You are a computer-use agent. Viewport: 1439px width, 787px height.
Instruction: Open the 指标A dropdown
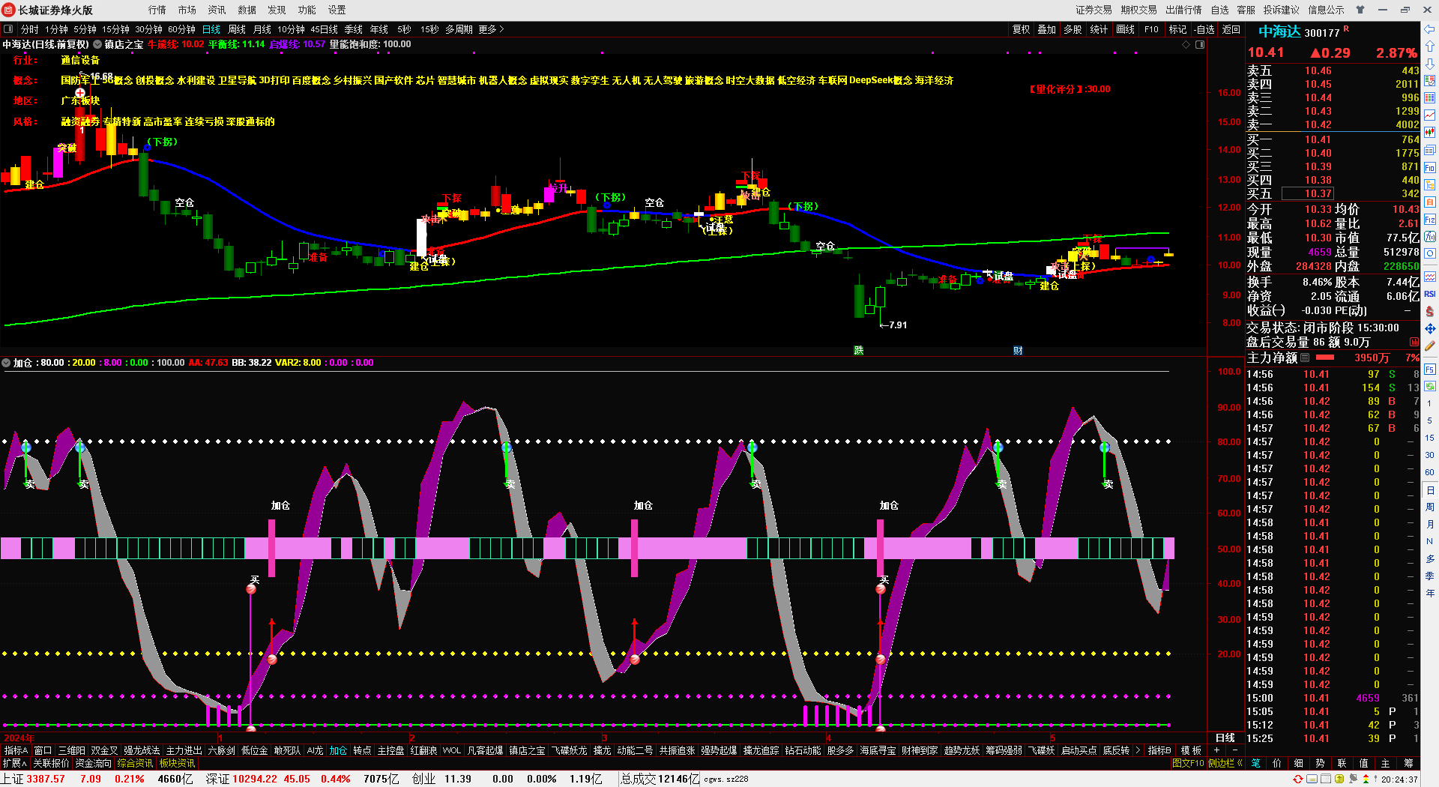pos(16,750)
